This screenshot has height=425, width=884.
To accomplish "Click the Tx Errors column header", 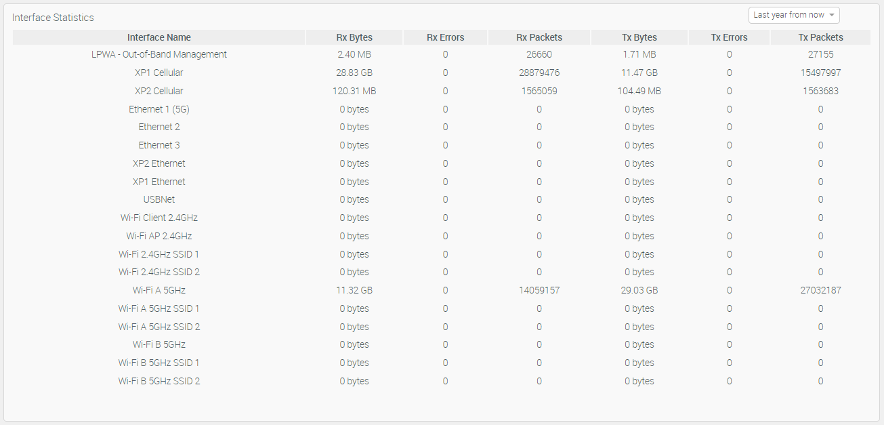I will (x=729, y=37).
